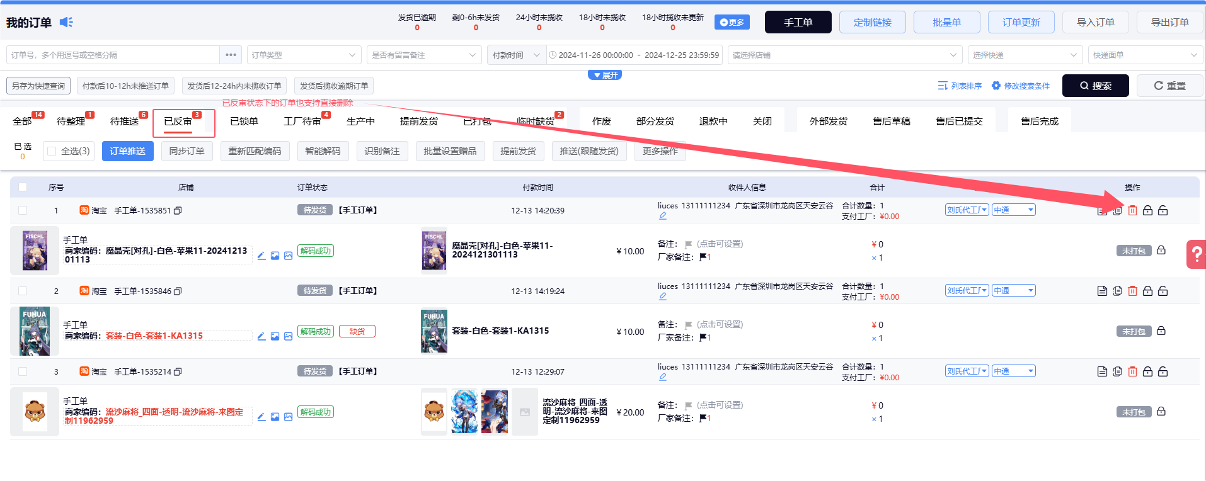Select the checkbox for order row 1
The height and width of the screenshot is (481, 1206).
[x=23, y=210]
